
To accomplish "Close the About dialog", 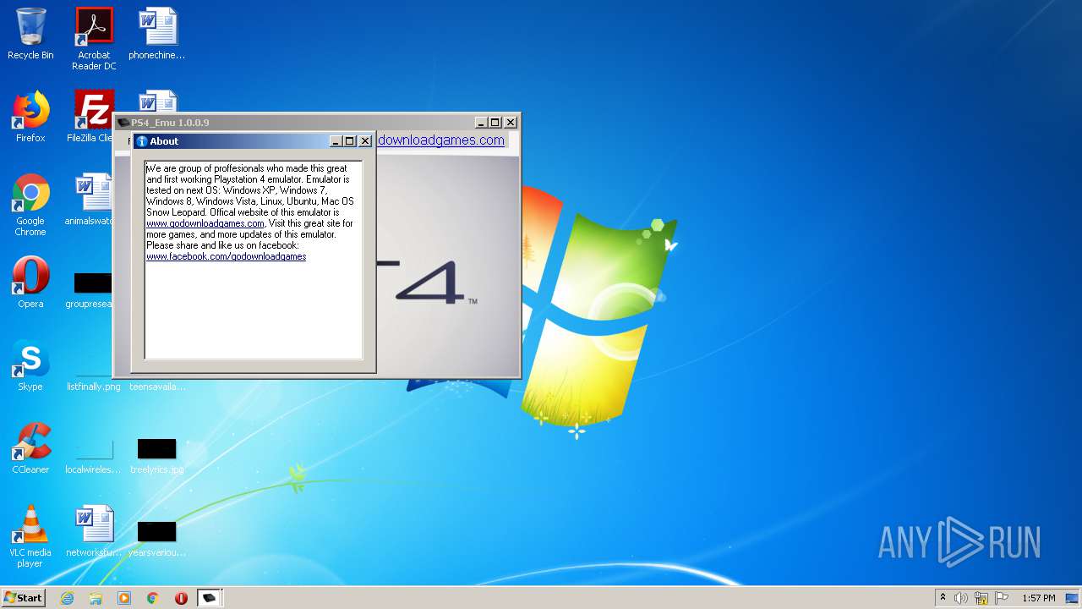I will click(x=365, y=141).
